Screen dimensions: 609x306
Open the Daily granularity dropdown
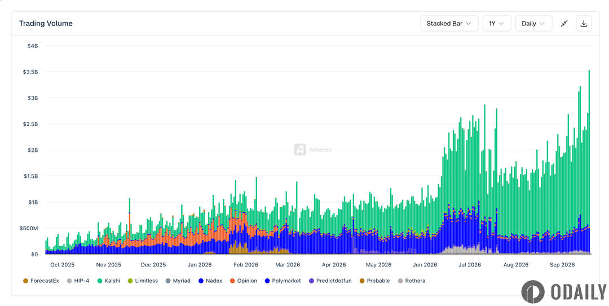[x=533, y=23]
